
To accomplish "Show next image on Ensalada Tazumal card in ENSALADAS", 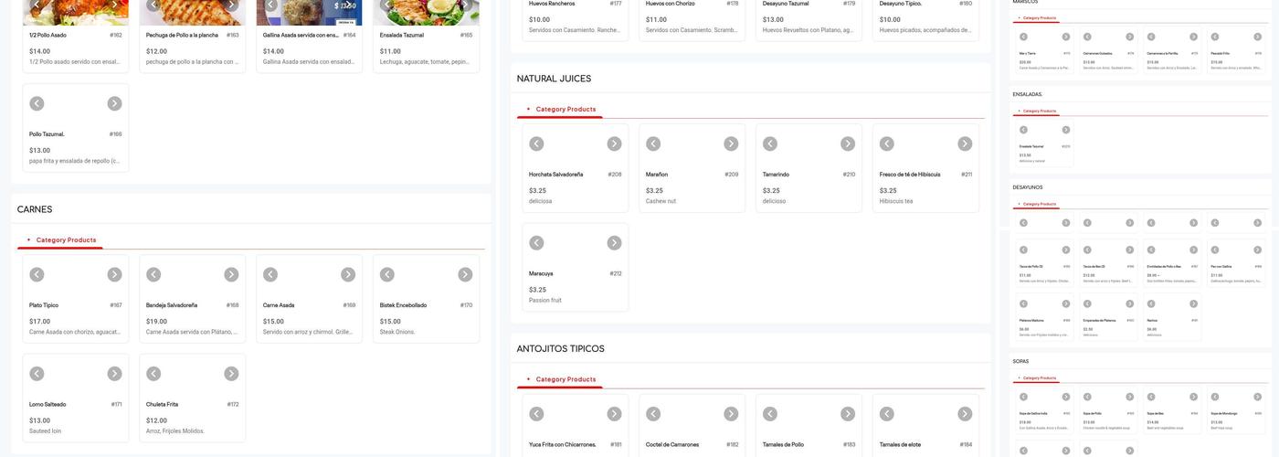I will (x=1066, y=130).
